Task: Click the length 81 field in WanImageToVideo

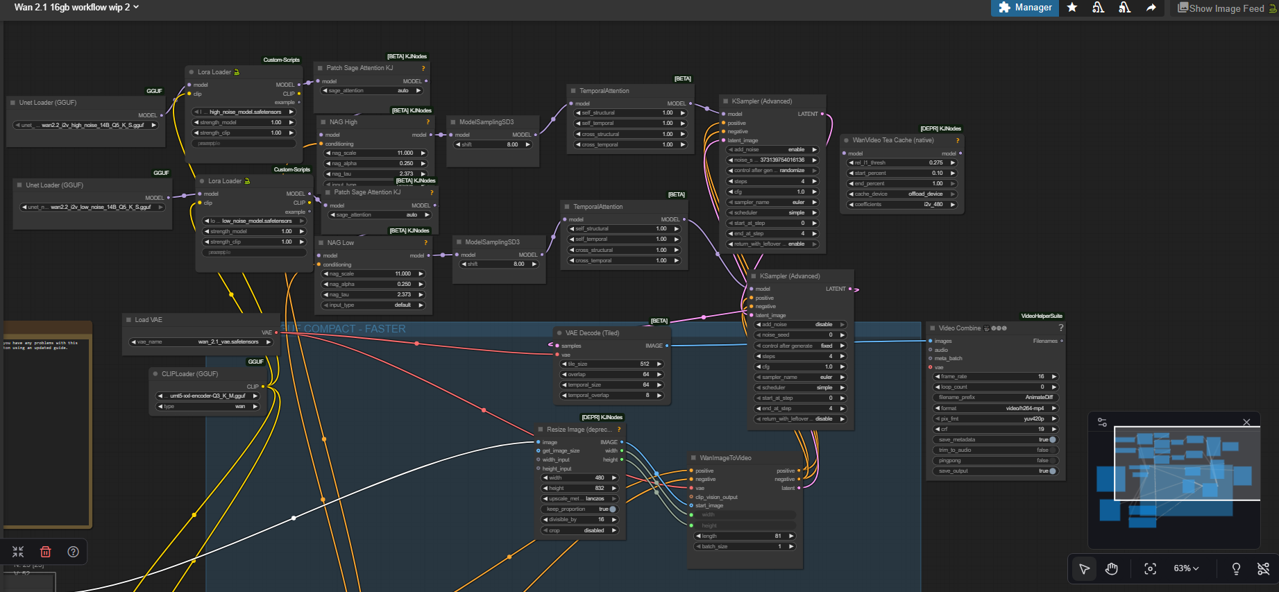Action: [x=744, y=536]
